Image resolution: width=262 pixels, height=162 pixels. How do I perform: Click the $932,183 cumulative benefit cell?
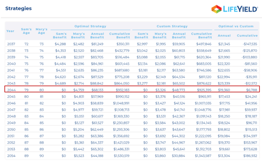pos(122,90)
